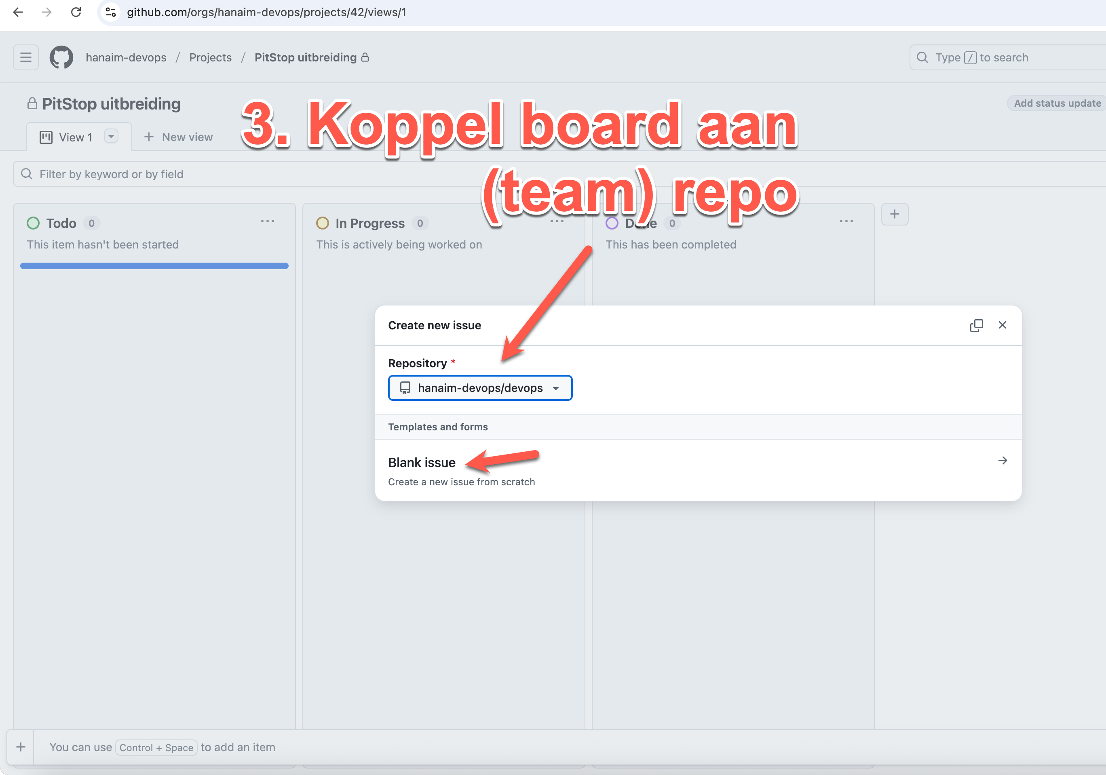Expand the hanaim-devops/devops repository dropdown

coord(480,388)
